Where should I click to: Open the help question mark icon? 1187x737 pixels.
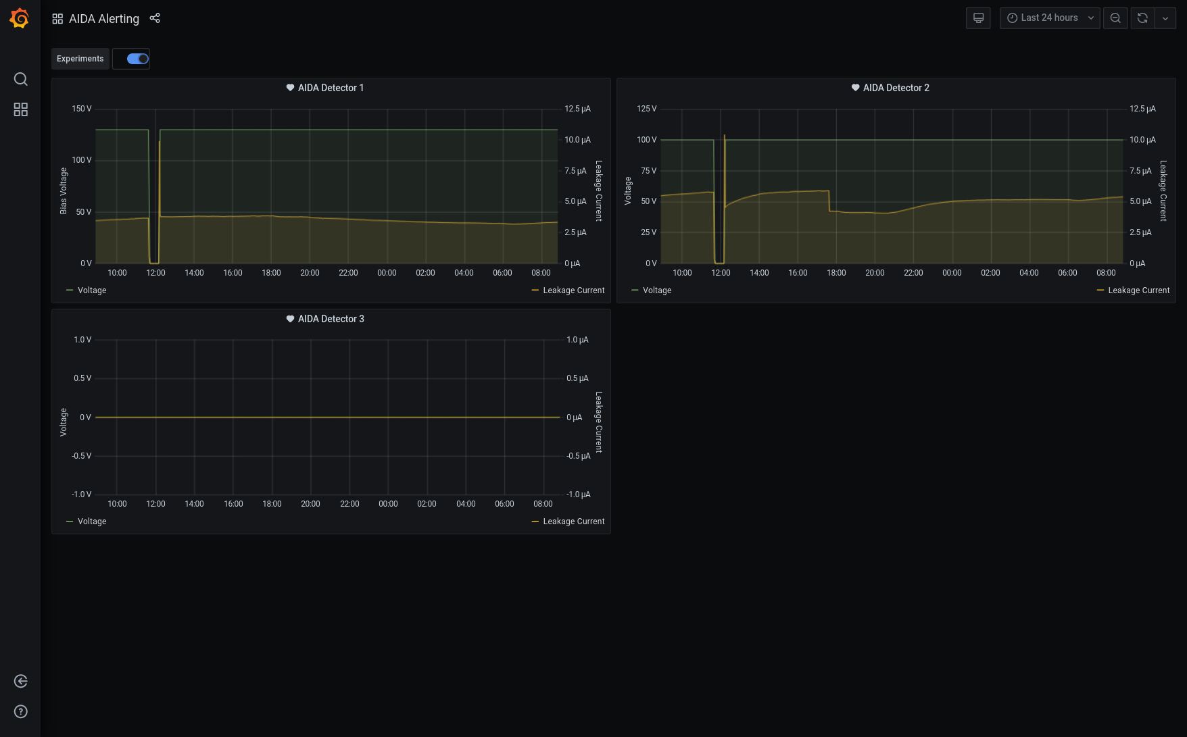point(21,711)
